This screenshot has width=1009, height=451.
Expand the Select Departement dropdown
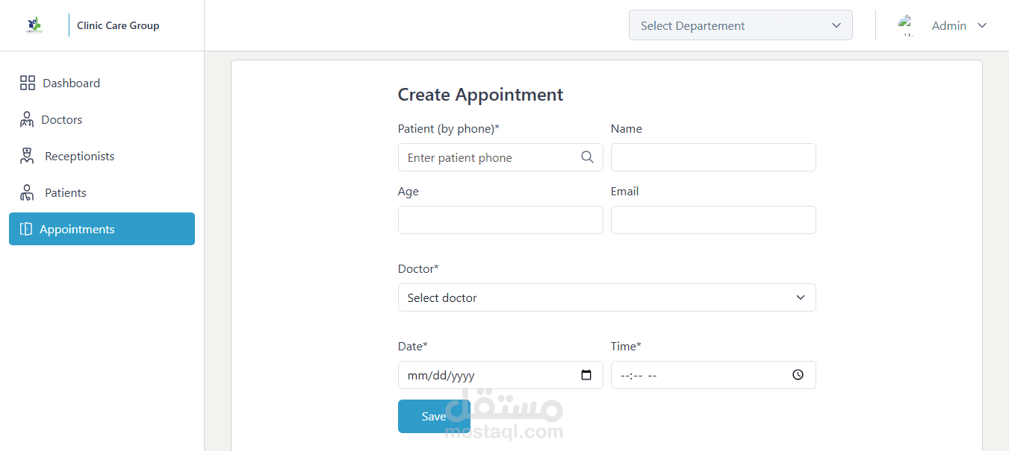coord(740,25)
